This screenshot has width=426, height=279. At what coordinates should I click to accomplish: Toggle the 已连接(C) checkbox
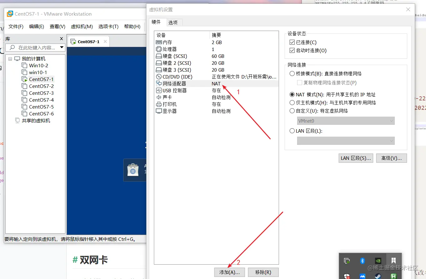click(292, 42)
